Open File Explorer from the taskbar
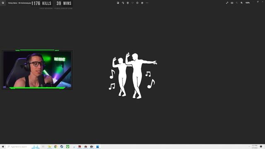 (50, 147)
